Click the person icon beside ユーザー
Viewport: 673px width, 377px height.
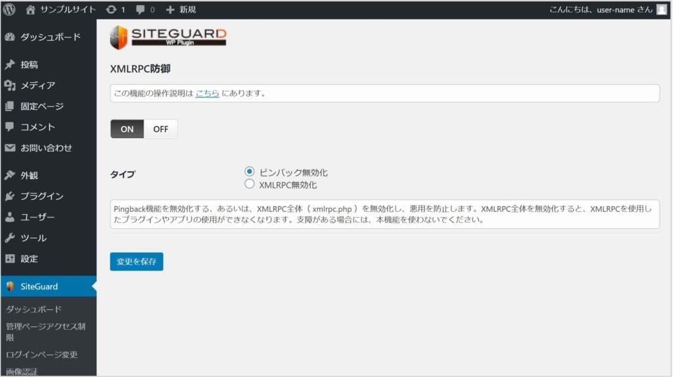(x=10, y=217)
